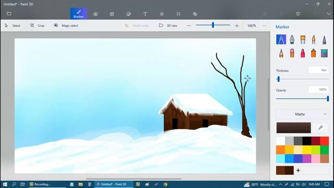334x188 pixels.
Task: Open the Windows Start menu
Action: pyautogui.click(x=5, y=184)
